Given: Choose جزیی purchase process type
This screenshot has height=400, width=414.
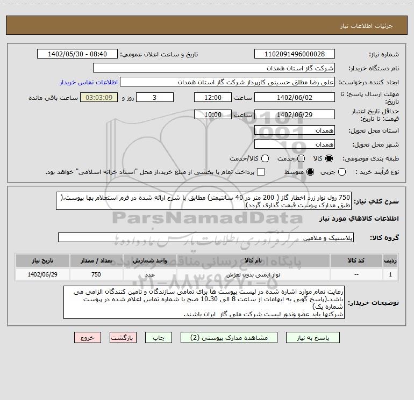Looking at the screenshot, I should pyautogui.click(x=342, y=172).
